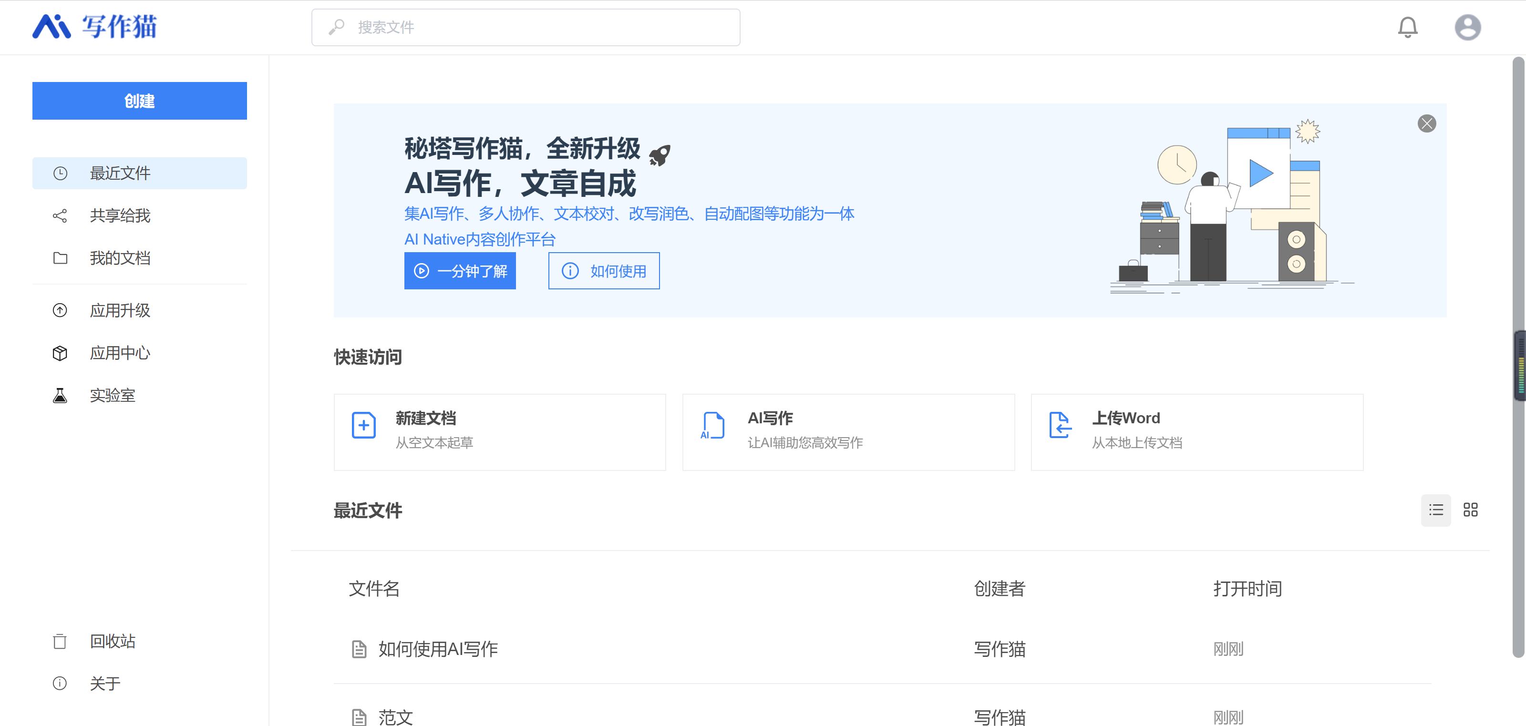Click the trash icon beside 回收站
Image resolution: width=1526 pixels, height=726 pixels.
coord(60,641)
